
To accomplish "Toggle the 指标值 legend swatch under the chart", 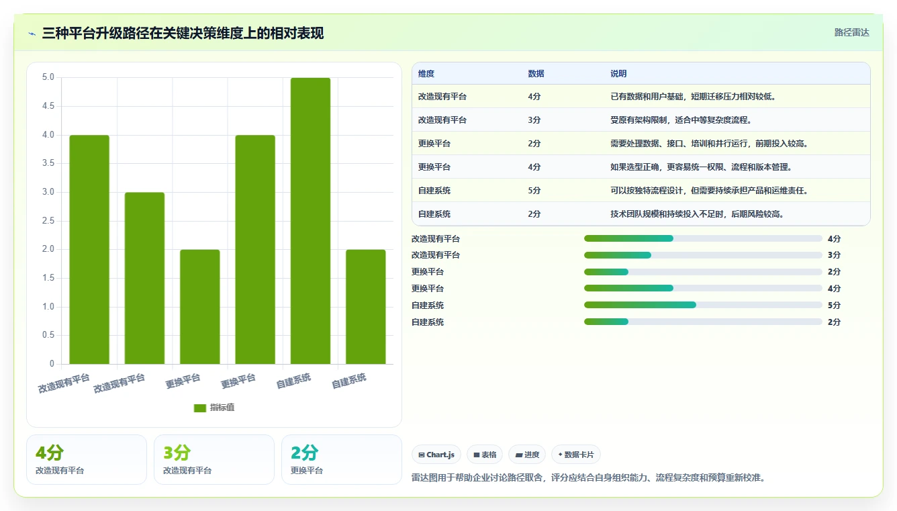I will (200, 408).
